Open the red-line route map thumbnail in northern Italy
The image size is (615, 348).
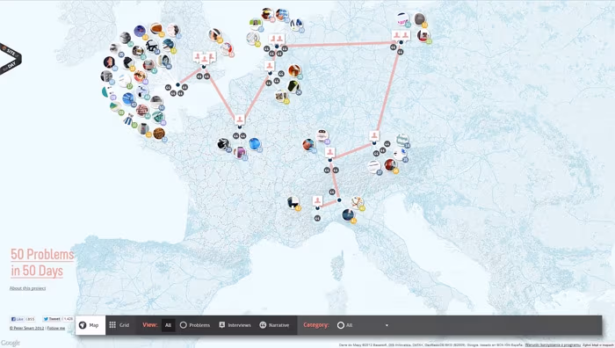pyautogui.click(x=357, y=202)
